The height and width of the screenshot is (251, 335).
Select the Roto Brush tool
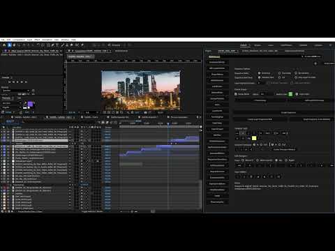77,45
